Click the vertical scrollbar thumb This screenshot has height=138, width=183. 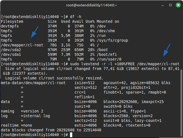tap(182, 103)
